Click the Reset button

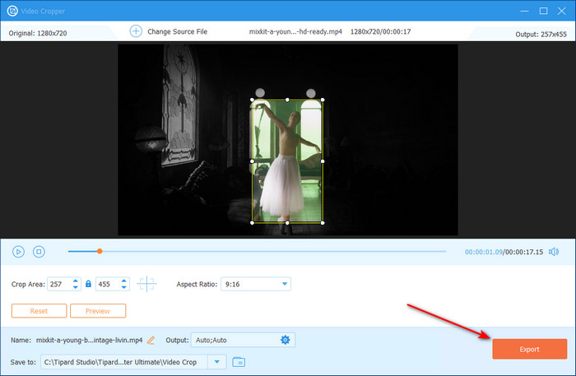(39, 311)
